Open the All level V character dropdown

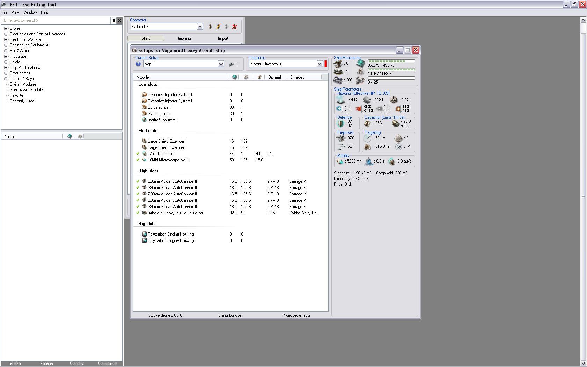(x=200, y=27)
